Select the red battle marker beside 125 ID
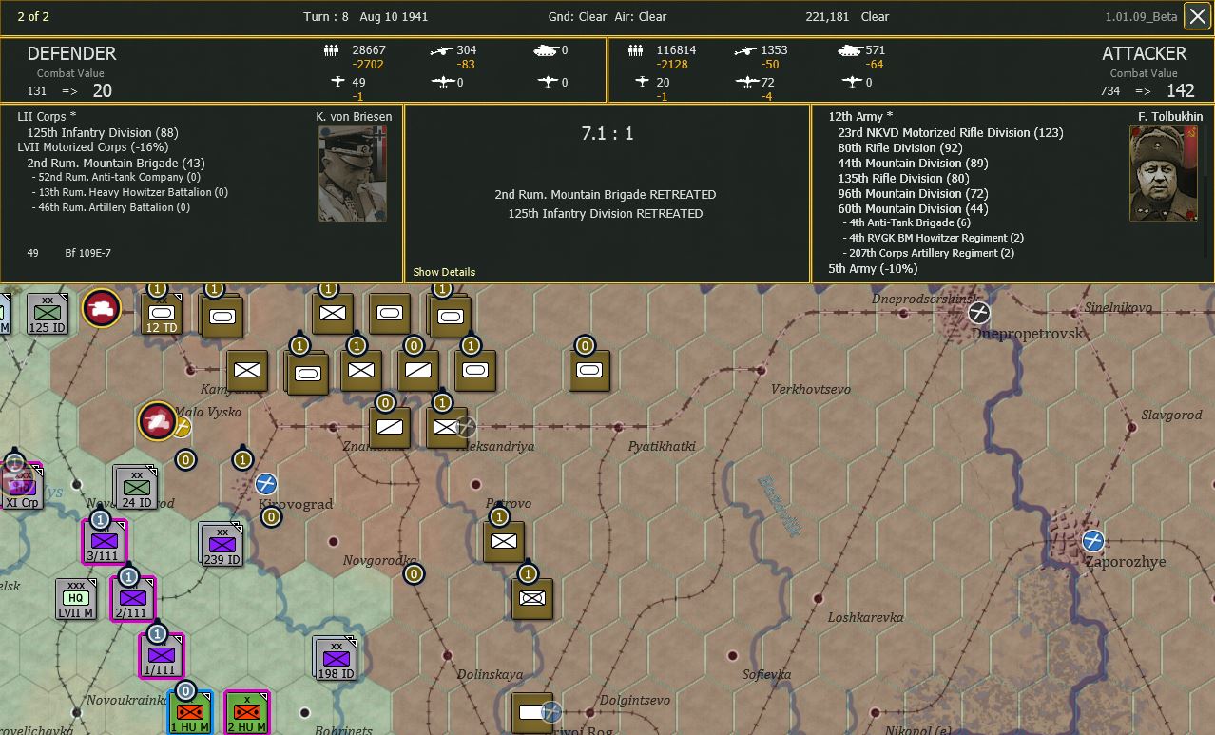This screenshot has height=735, width=1215. click(x=101, y=308)
